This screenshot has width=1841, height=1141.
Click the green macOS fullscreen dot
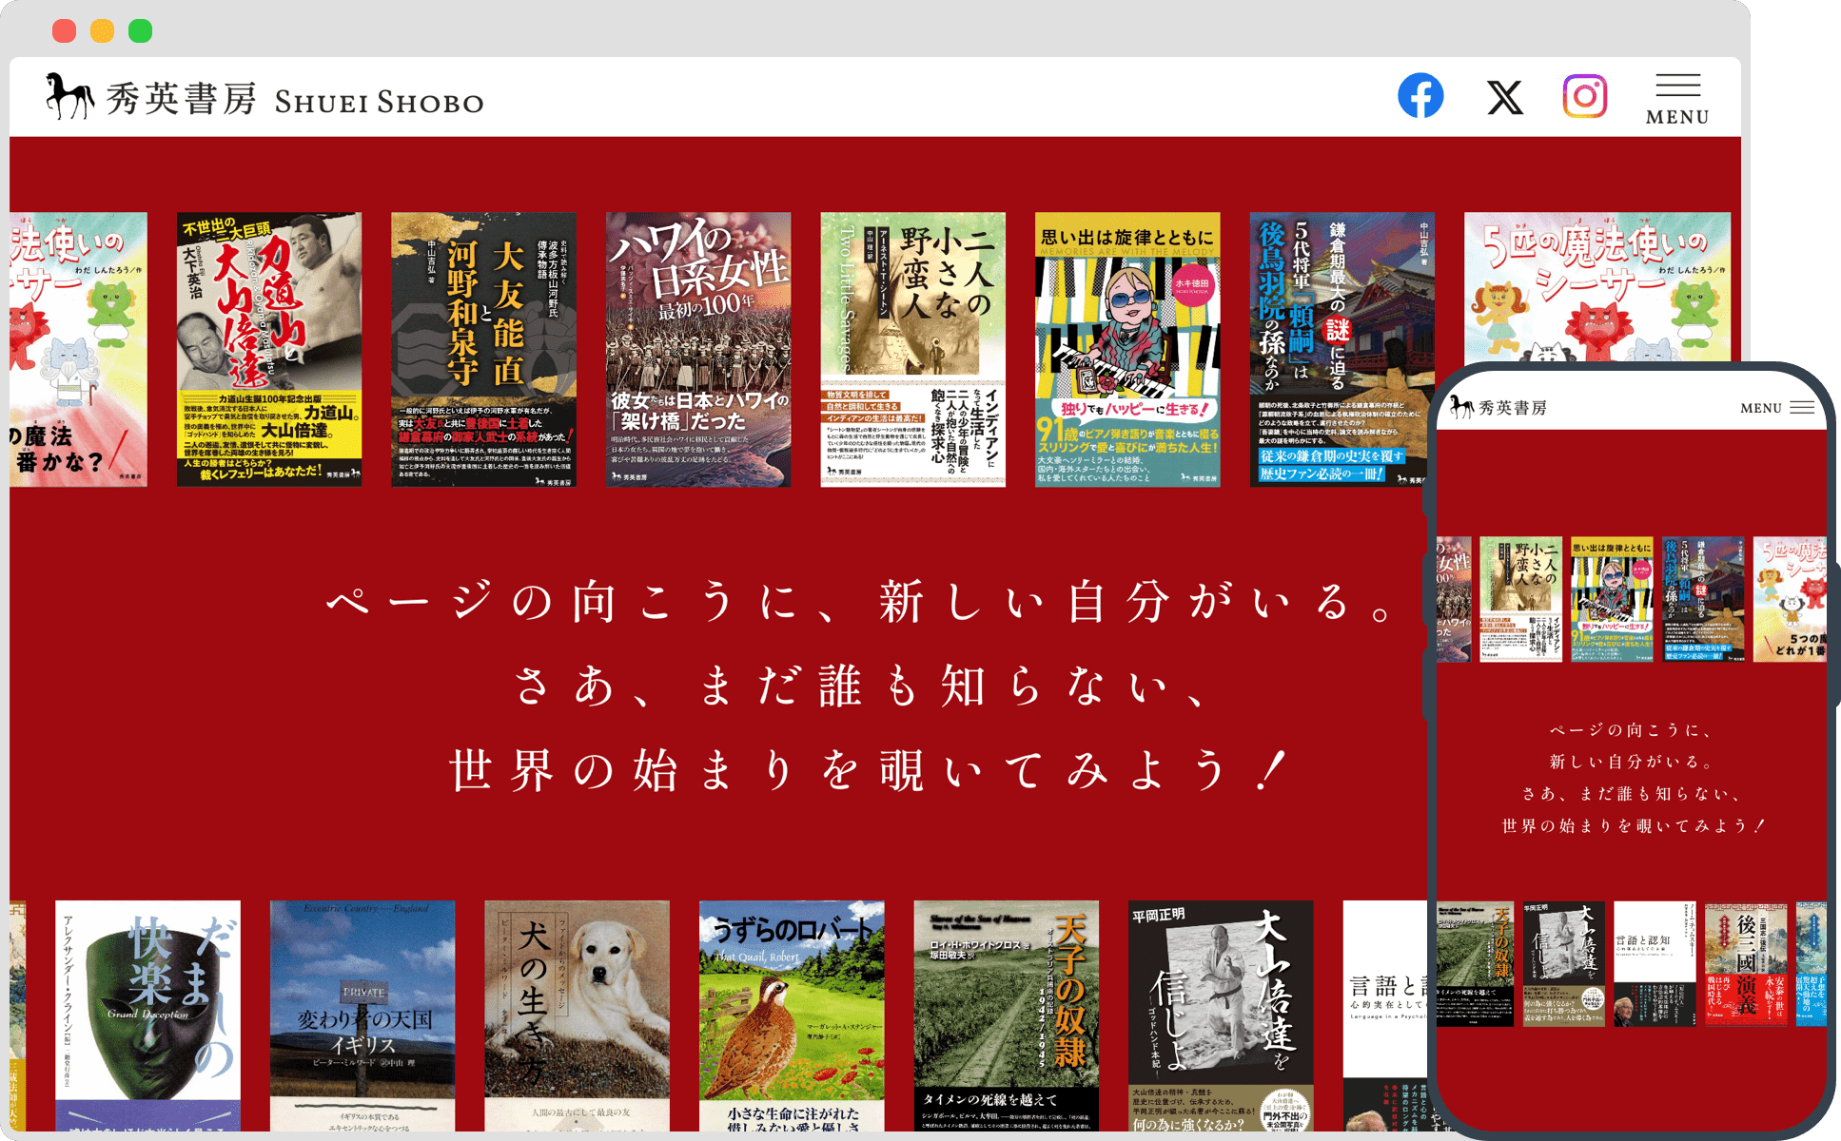point(141,30)
